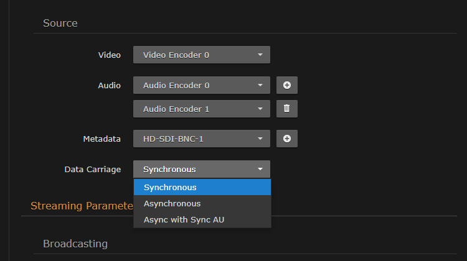
Task: Add another audio encoder with plus icon
Action: click(286, 85)
